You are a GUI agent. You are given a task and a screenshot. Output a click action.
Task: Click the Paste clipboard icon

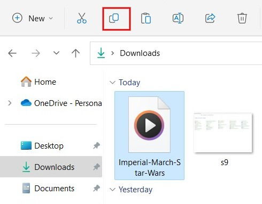[146, 18]
